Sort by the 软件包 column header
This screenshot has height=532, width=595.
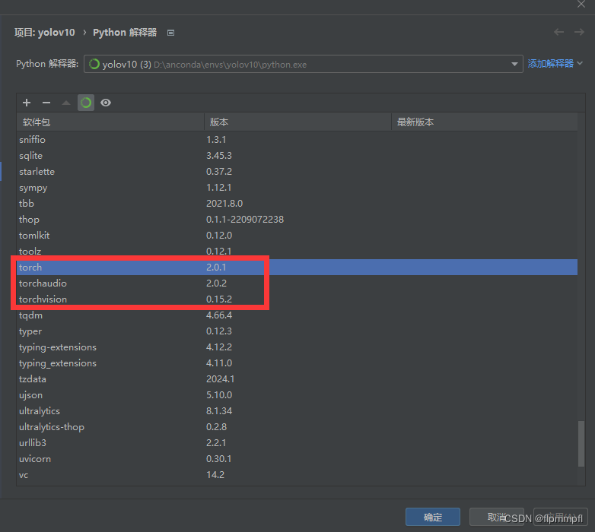[x=110, y=122]
